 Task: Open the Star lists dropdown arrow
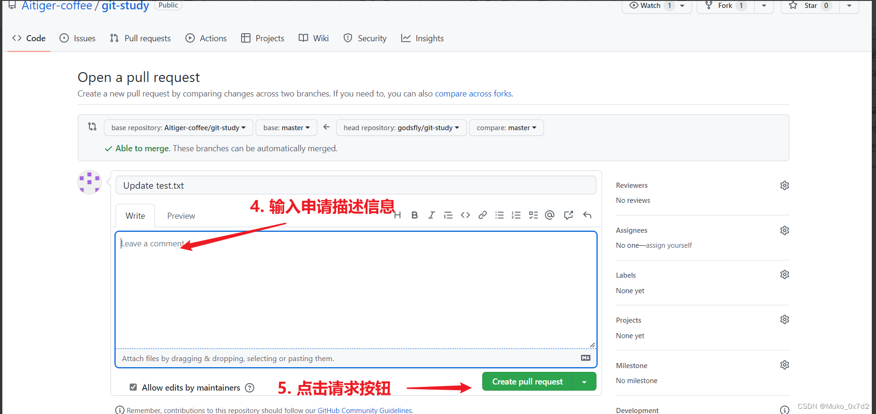point(849,6)
